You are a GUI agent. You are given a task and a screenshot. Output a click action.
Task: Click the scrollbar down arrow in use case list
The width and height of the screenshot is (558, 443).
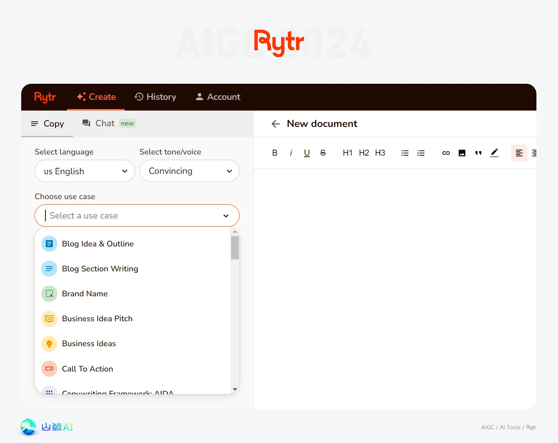pos(235,389)
